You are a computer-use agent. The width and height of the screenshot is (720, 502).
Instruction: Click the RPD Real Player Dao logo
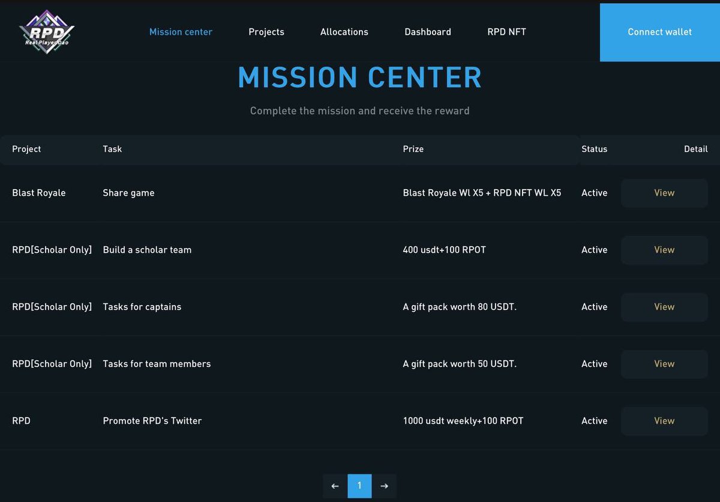point(47,32)
